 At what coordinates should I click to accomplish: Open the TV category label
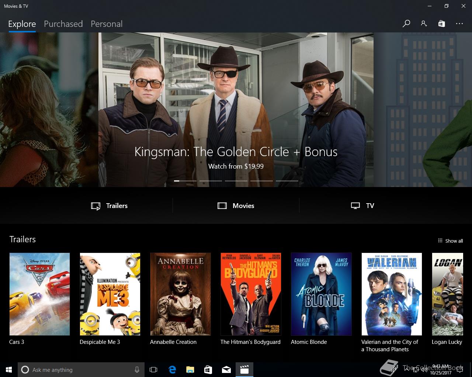click(370, 206)
